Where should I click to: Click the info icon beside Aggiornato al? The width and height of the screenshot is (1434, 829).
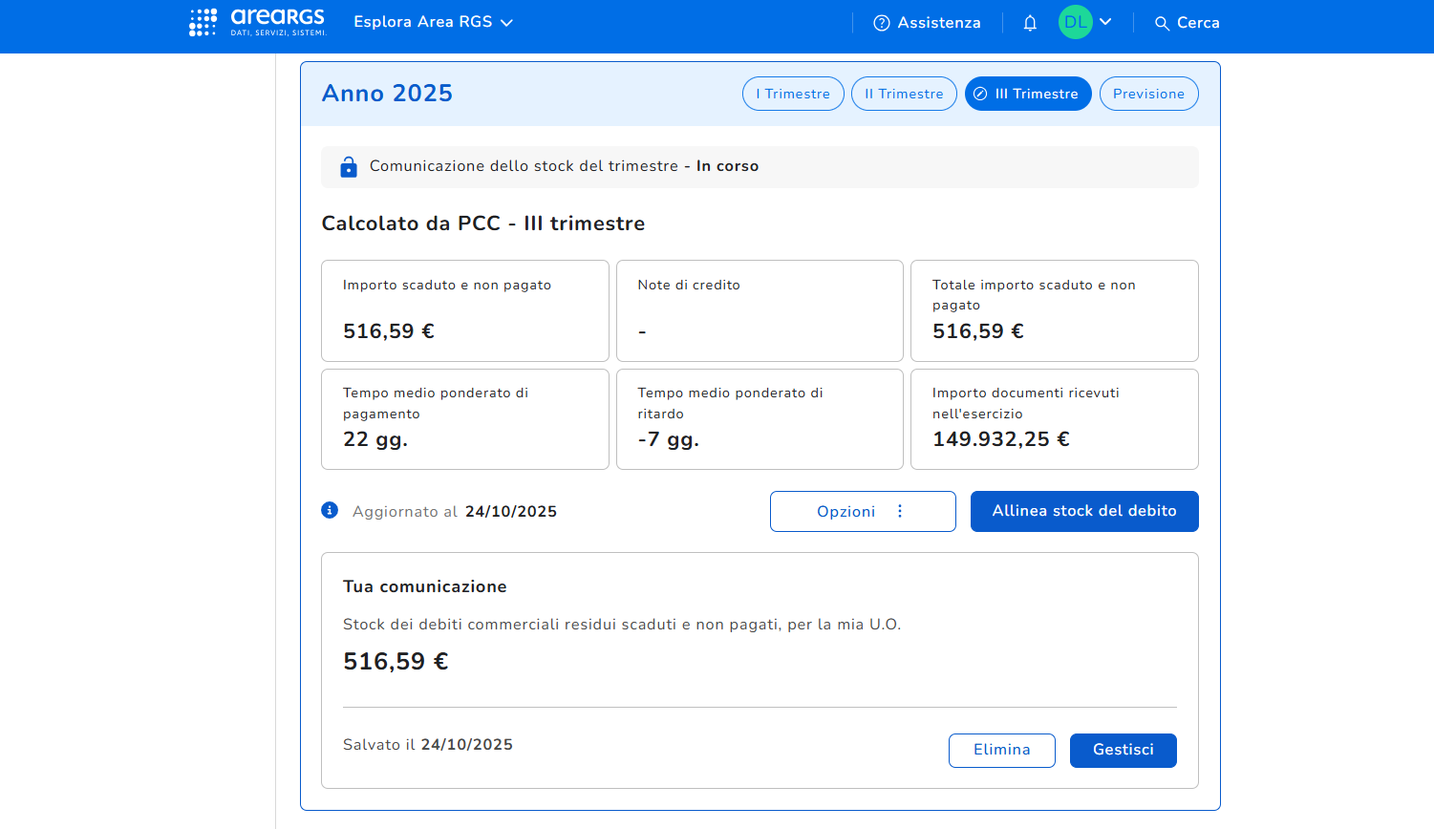point(330,511)
